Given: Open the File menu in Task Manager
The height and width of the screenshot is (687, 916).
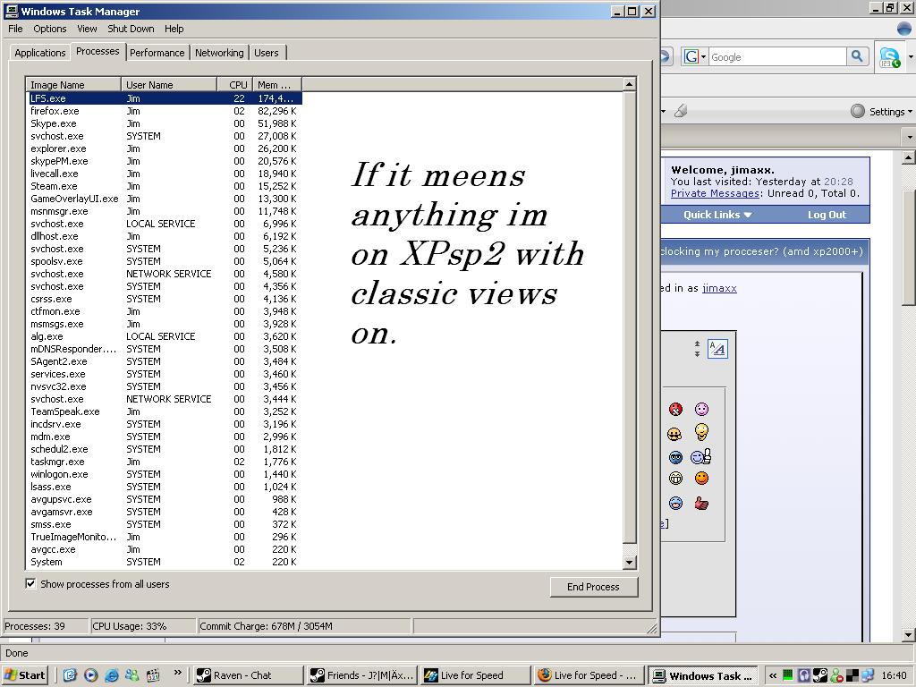Looking at the screenshot, I should [15, 29].
